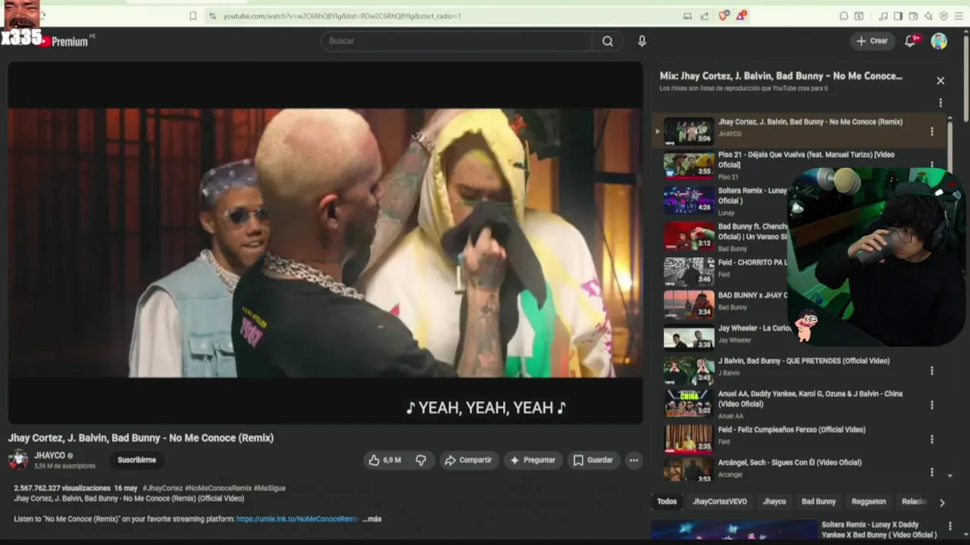Open YouTube notifications bell

click(910, 41)
